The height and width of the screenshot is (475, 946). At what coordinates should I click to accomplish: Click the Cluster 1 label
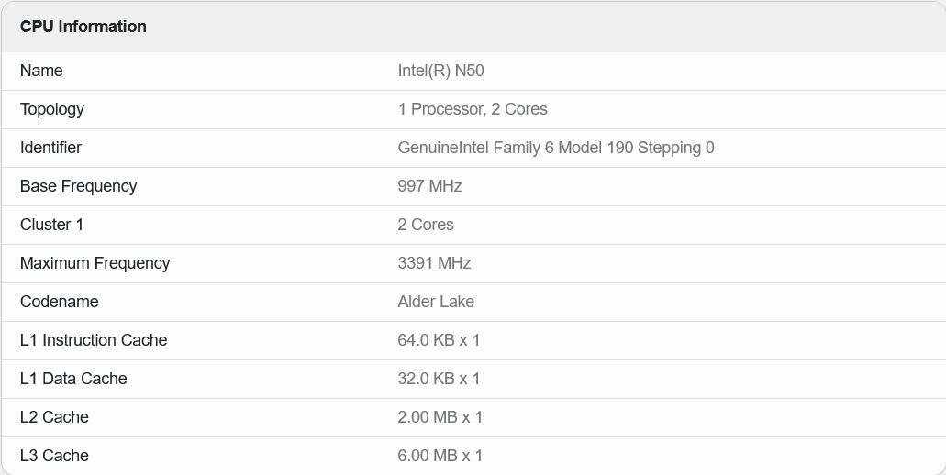pos(51,225)
